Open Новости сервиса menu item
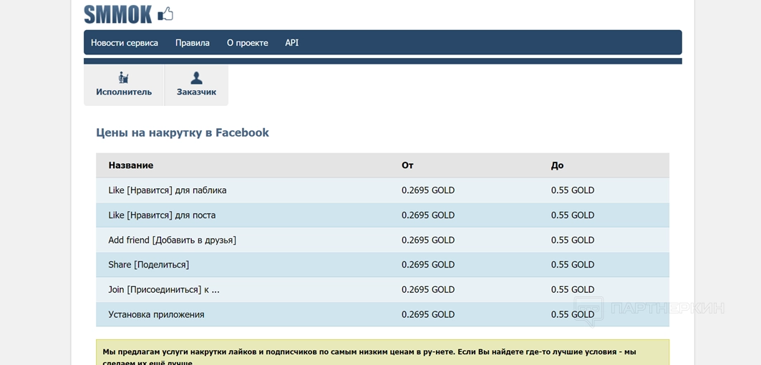Image resolution: width=761 pixels, height=365 pixels. [x=125, y=43]
